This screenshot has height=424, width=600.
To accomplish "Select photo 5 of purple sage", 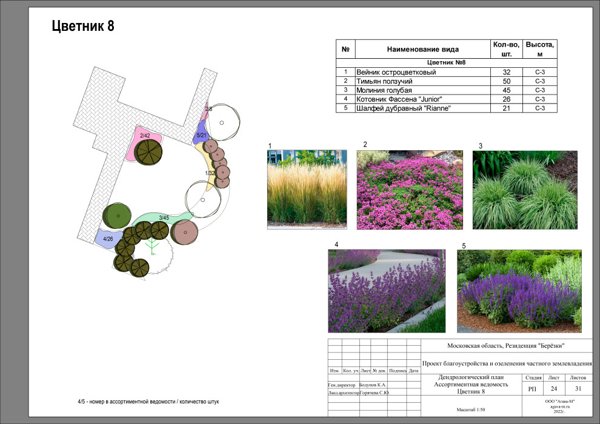I will [519, 291].
